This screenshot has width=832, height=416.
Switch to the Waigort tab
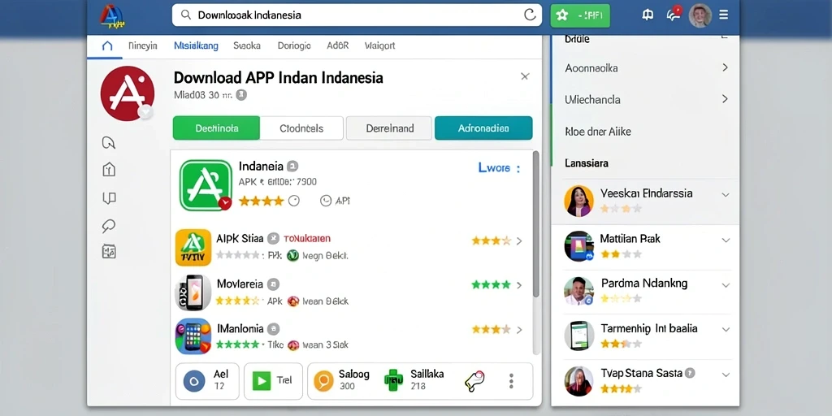[x=380, y=45]
